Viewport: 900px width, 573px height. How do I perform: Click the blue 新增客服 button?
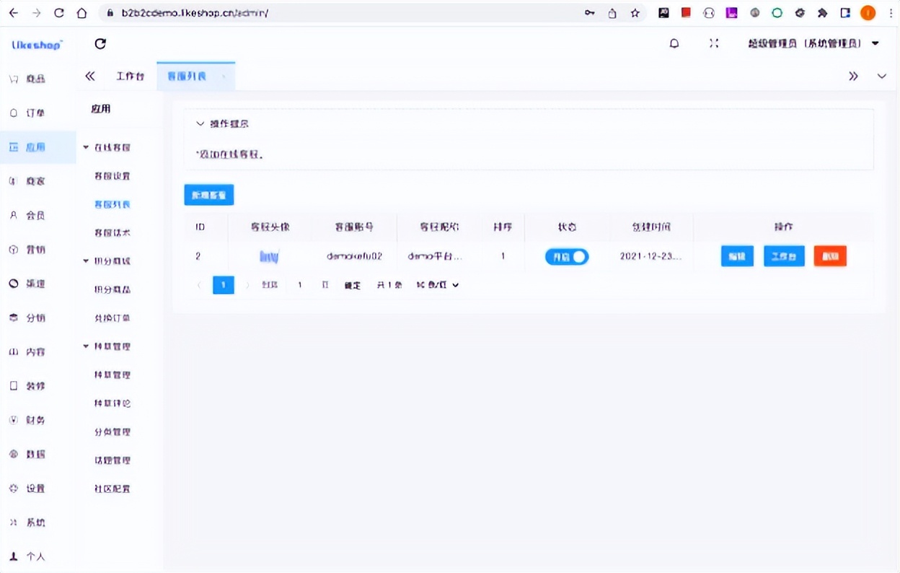pos(208,195)
